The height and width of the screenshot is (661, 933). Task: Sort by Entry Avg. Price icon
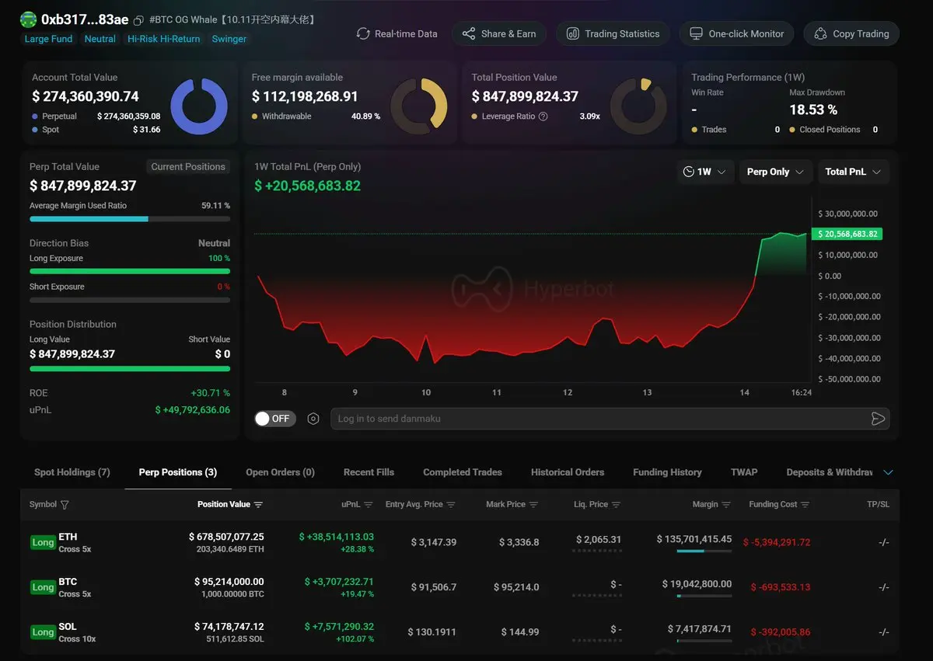coord(451,505)
